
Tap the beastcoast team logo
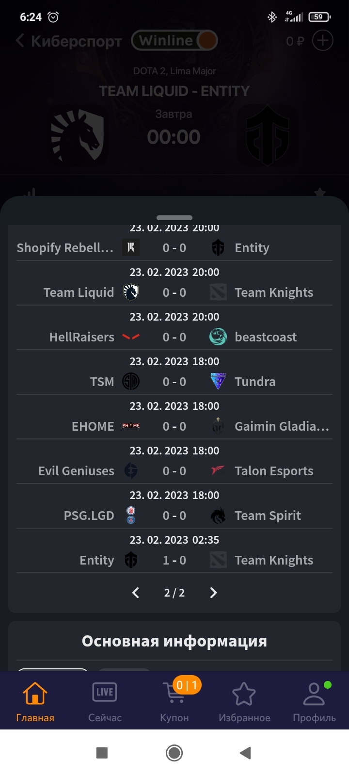point(218,337)
